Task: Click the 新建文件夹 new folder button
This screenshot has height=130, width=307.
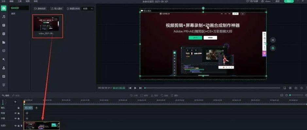Action: (x=74, y=8)
